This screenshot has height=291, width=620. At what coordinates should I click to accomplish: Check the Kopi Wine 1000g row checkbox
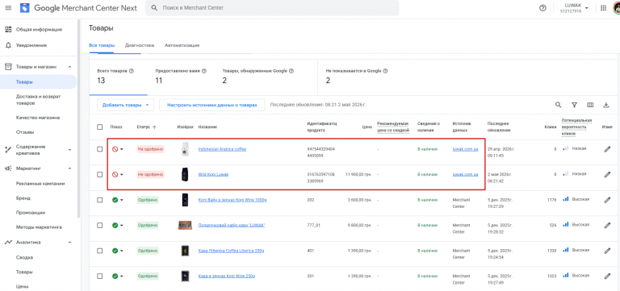pos(99,200)
